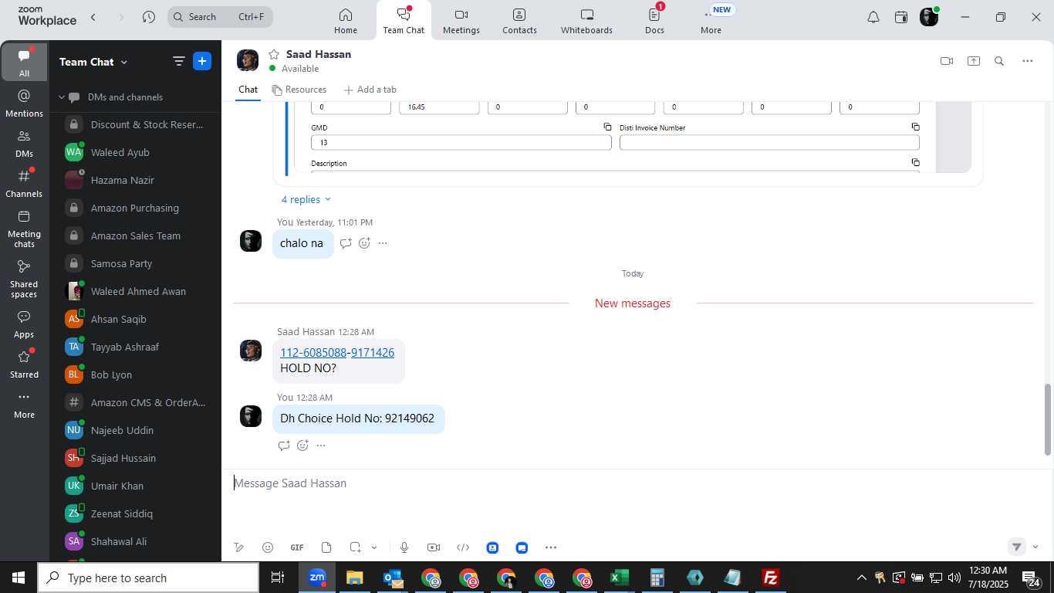Image resolution: width=1054 pixels, height=593 pixels.
Task: Open Apps in the sidebar
Action: tap(24, 324)
